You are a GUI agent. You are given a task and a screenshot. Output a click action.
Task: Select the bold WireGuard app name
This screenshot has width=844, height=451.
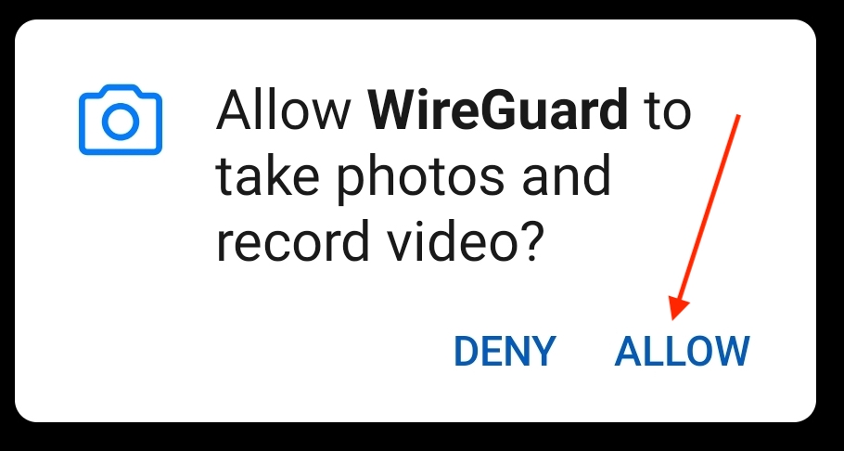(x=498, y=111)
